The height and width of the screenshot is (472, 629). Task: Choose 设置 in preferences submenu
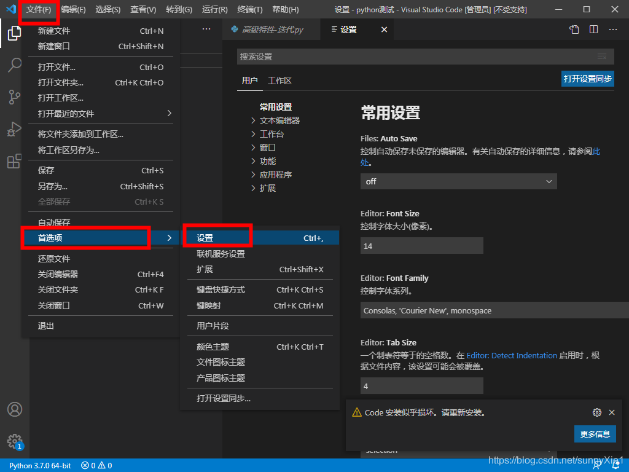pos(260,238)
